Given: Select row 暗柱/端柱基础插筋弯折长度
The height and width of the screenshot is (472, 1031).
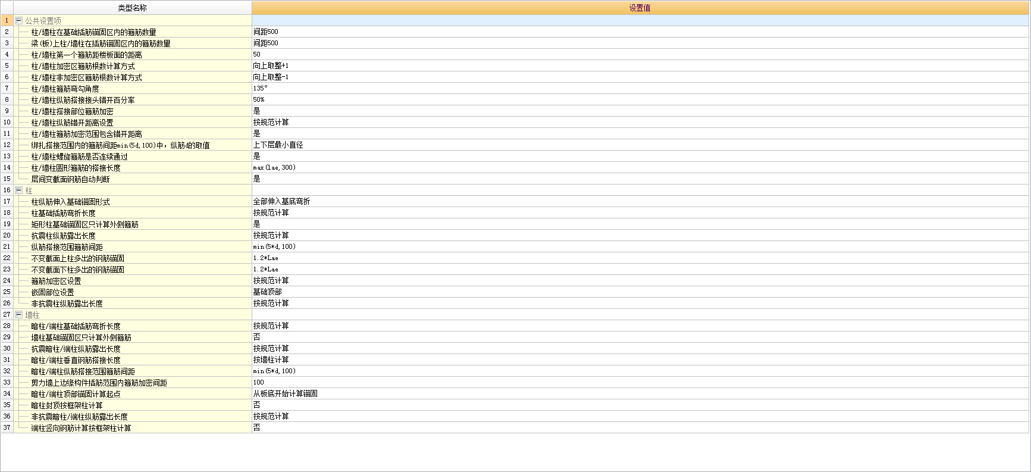Looking at the screenshot, I should coord(76,326).
